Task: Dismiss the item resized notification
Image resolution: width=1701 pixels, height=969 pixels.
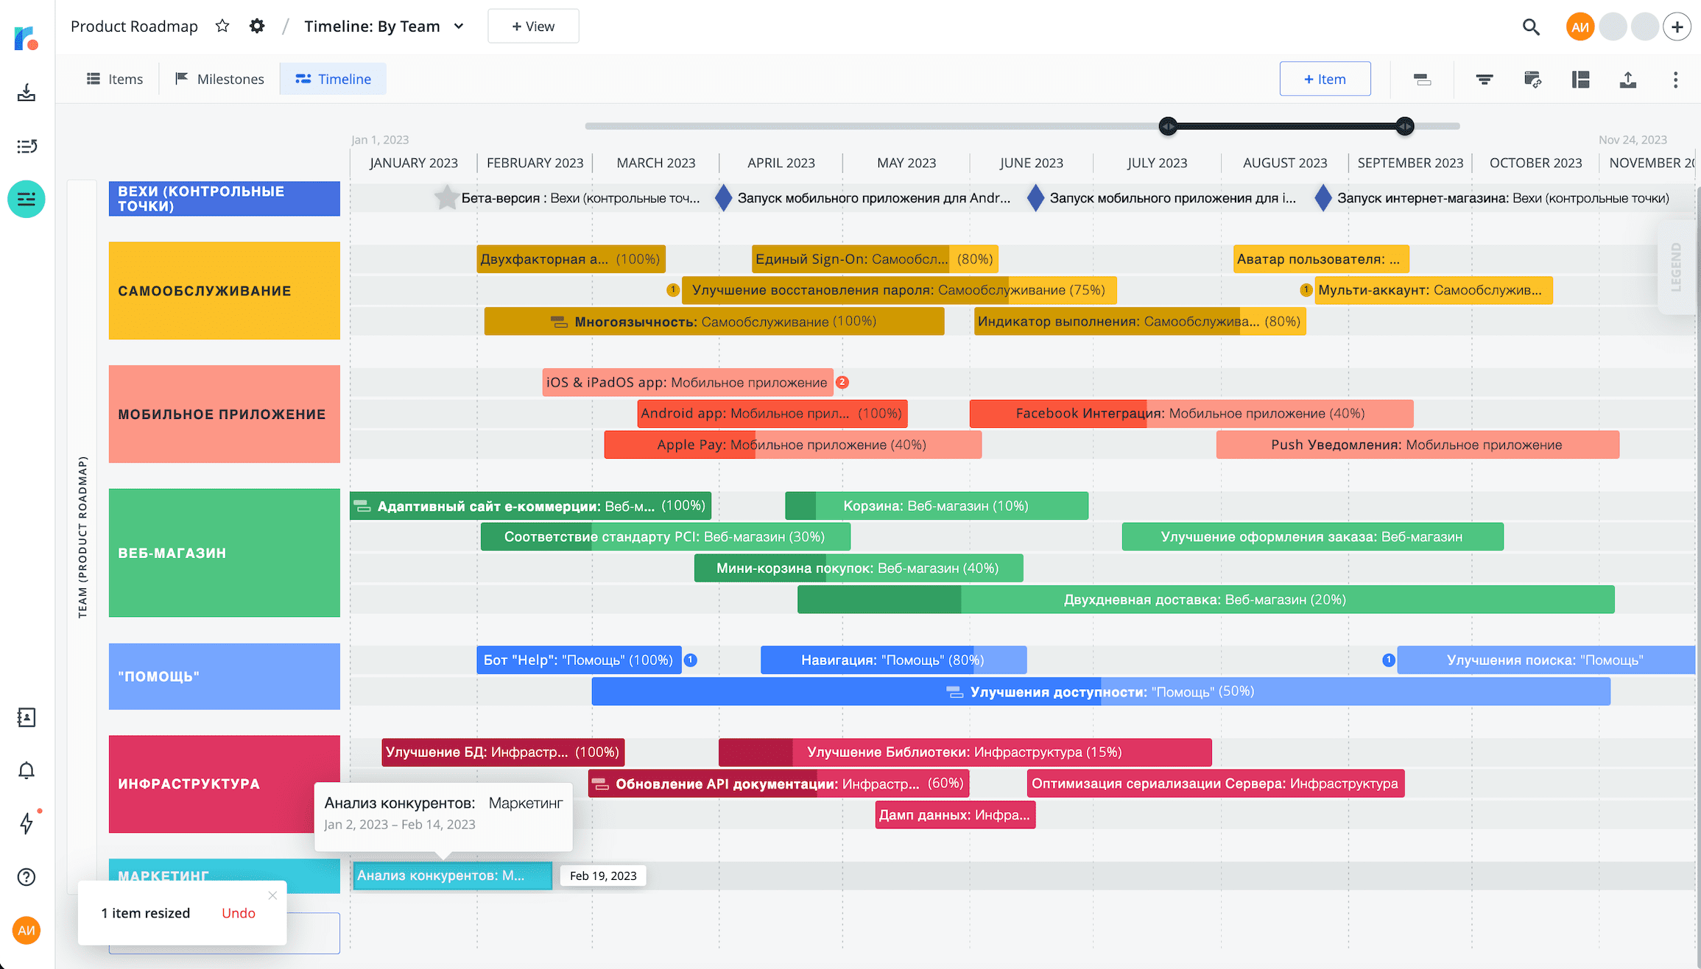Action: tap(272, 895)
